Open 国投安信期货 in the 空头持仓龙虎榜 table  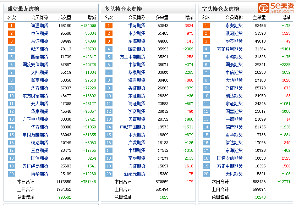click(230, 158)
